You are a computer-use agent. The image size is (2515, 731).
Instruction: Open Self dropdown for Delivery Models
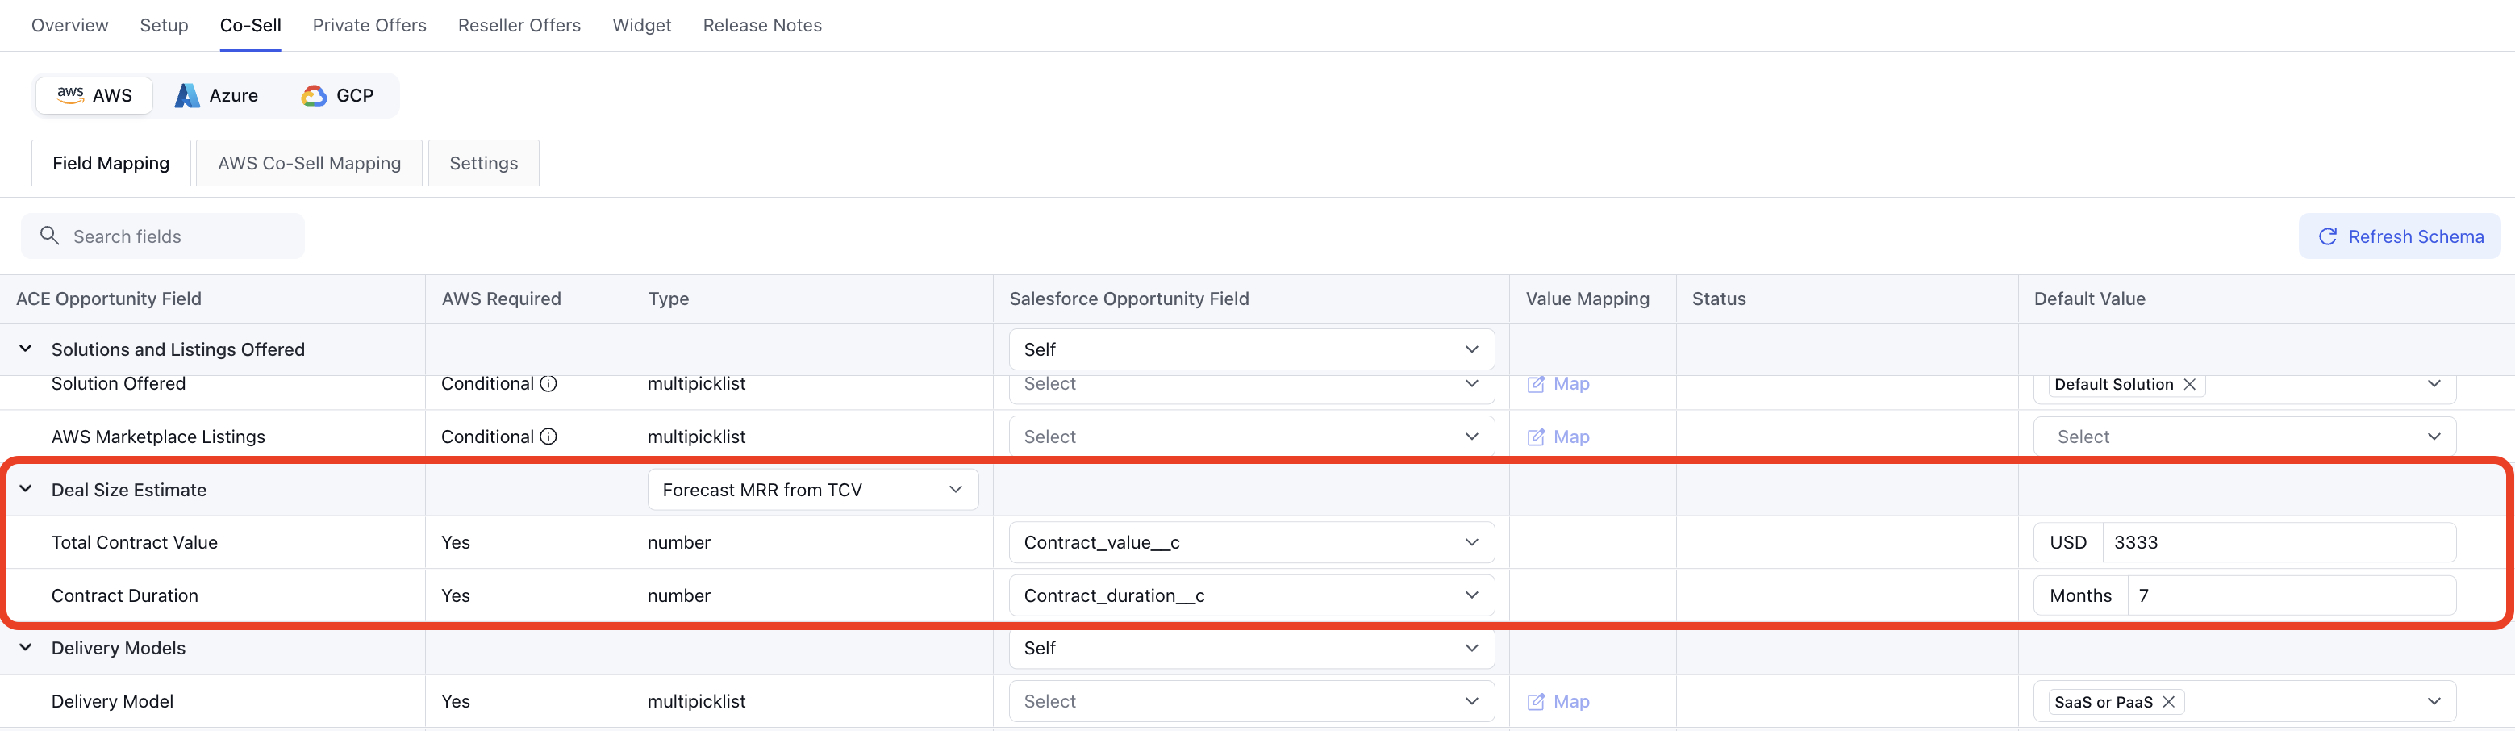(x=1252, y=647)
